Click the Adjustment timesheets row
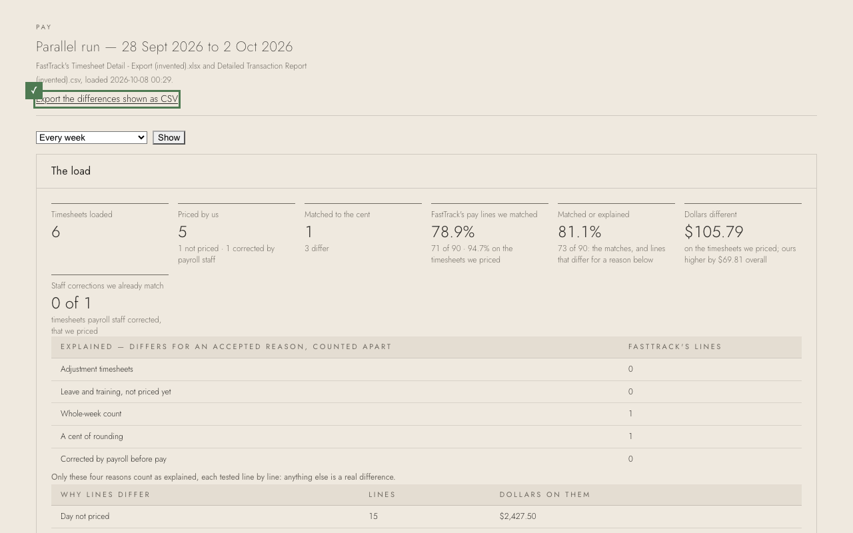853x533 pixels. point(426,369)
